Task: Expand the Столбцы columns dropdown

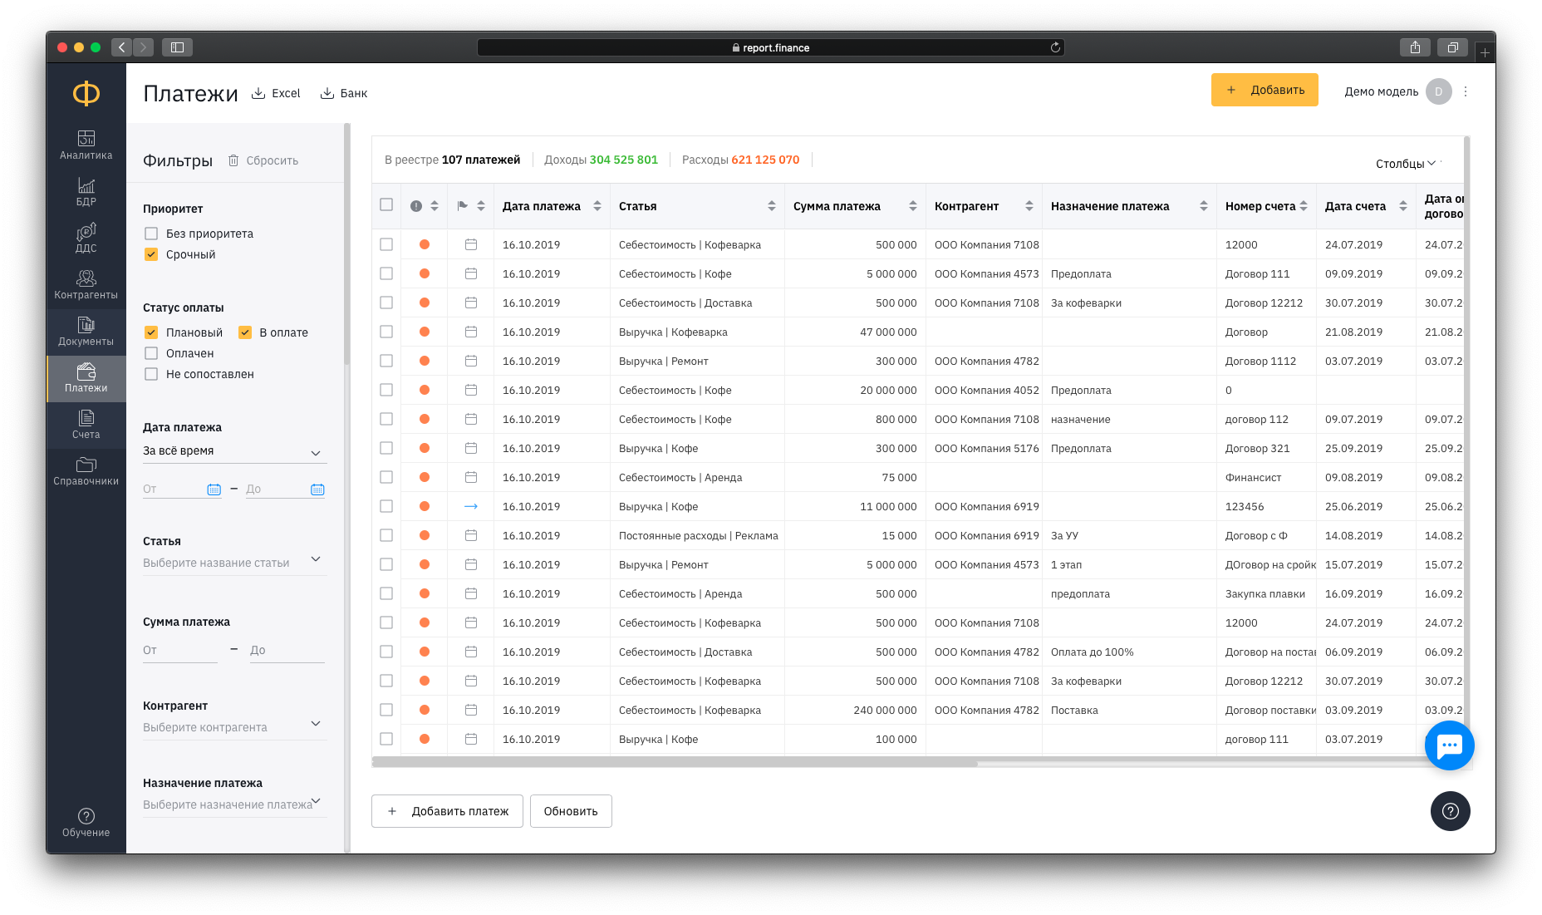Action: tap(1406, 164)
